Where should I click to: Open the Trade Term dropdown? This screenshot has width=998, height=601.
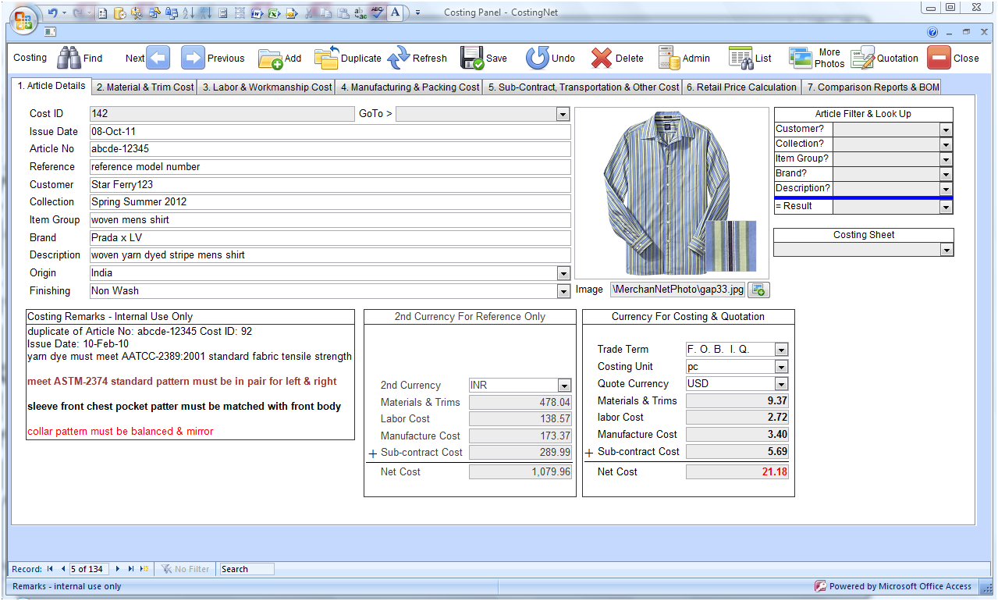coord(781,350)
